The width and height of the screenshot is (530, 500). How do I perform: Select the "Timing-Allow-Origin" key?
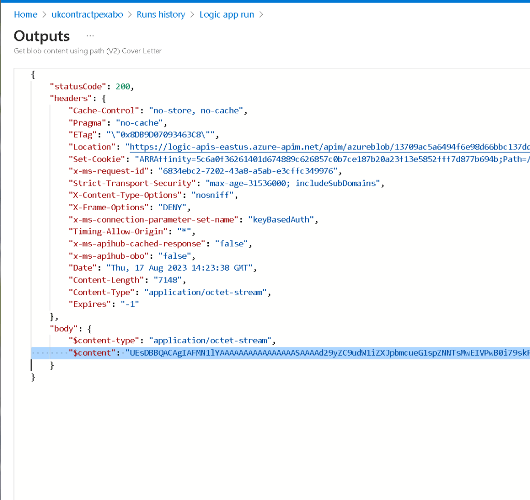pos(118,231)
